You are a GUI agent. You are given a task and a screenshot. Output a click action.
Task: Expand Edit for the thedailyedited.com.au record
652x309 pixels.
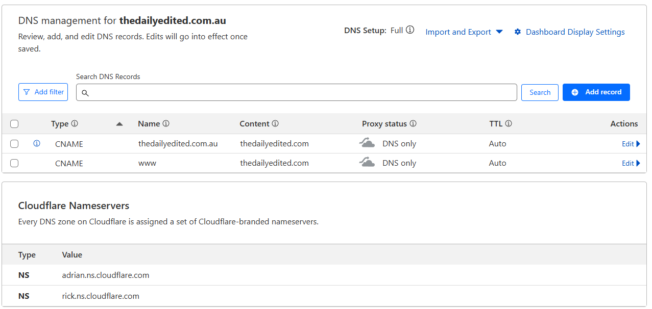631,144
